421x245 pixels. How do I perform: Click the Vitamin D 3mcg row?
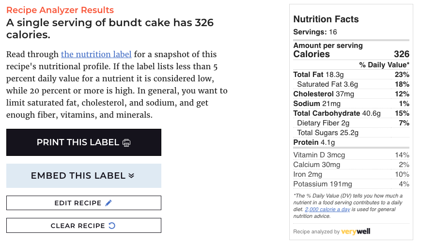click(351, 155)
